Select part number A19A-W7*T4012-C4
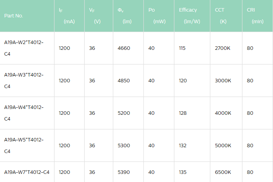 [x=27, y=172]
